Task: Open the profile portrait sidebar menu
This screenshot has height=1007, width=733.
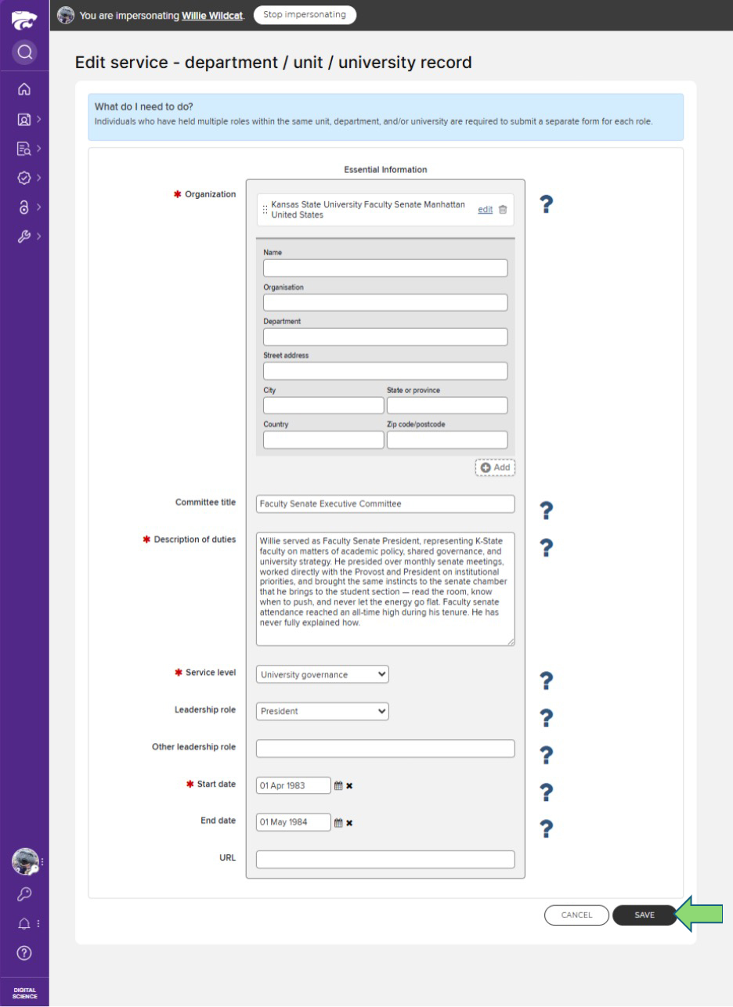Action: point(24,120)
